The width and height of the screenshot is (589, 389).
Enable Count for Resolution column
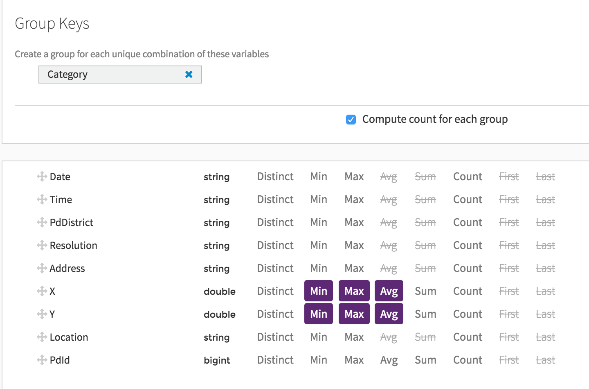click(468, 245)
